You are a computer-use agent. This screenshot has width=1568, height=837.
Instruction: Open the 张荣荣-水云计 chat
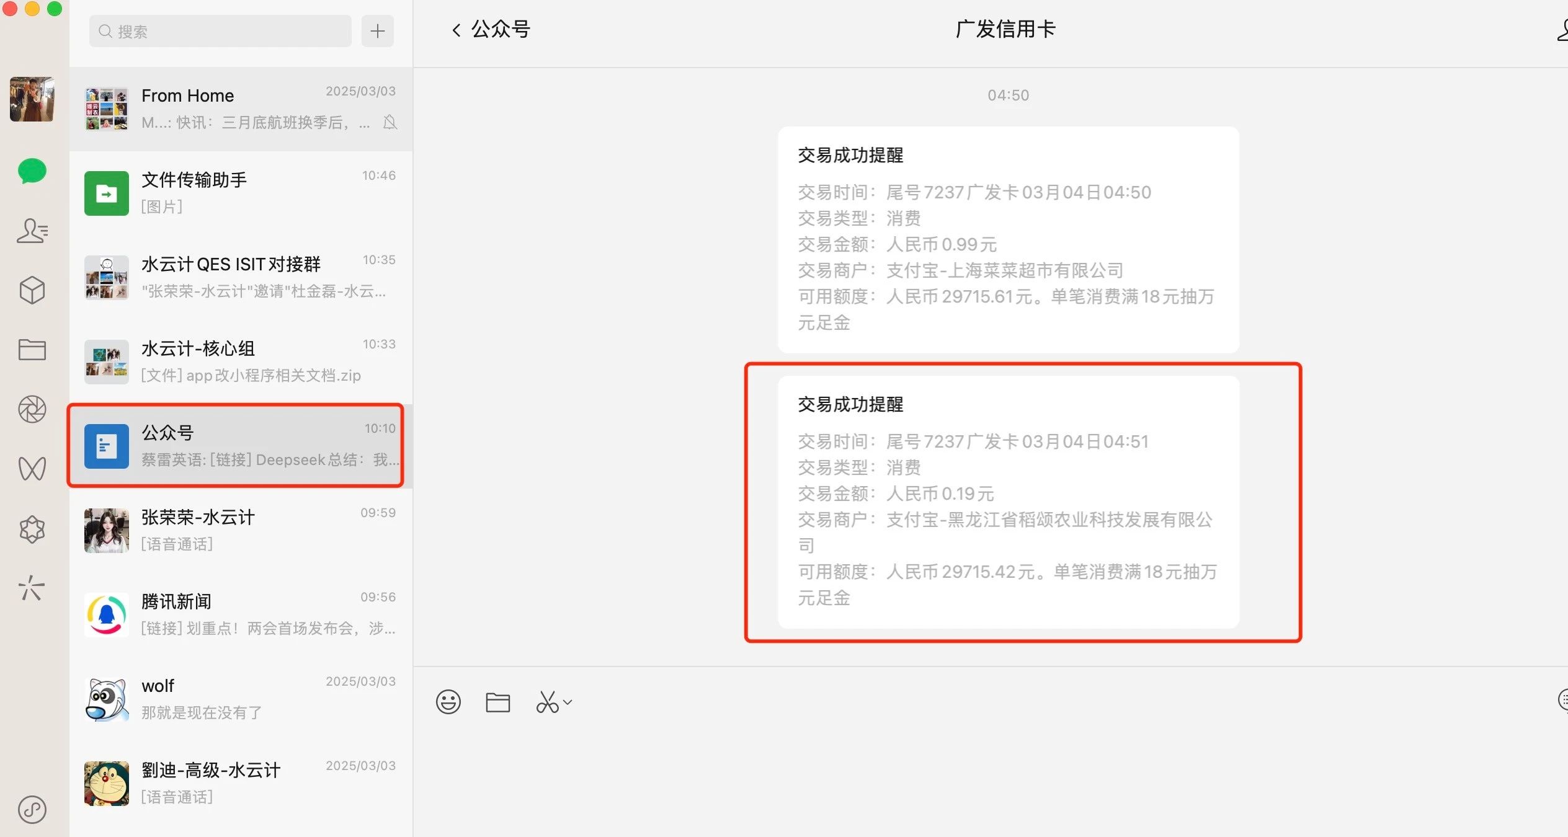[x=241, y=531]
